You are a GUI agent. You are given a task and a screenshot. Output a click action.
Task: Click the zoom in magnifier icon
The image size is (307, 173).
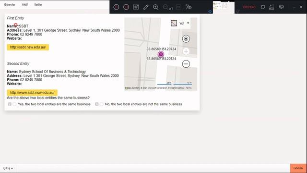155,7
